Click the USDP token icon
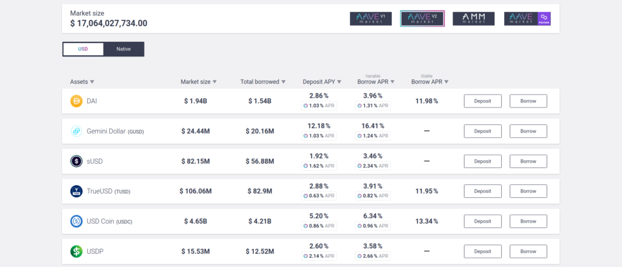 77,251
